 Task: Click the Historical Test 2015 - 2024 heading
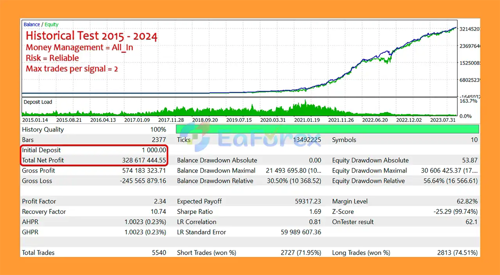[91, 36]
